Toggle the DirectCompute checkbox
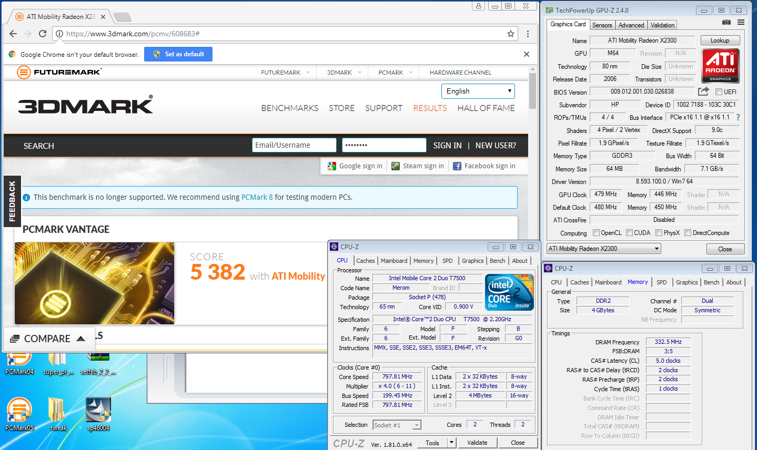 (688, 233)
